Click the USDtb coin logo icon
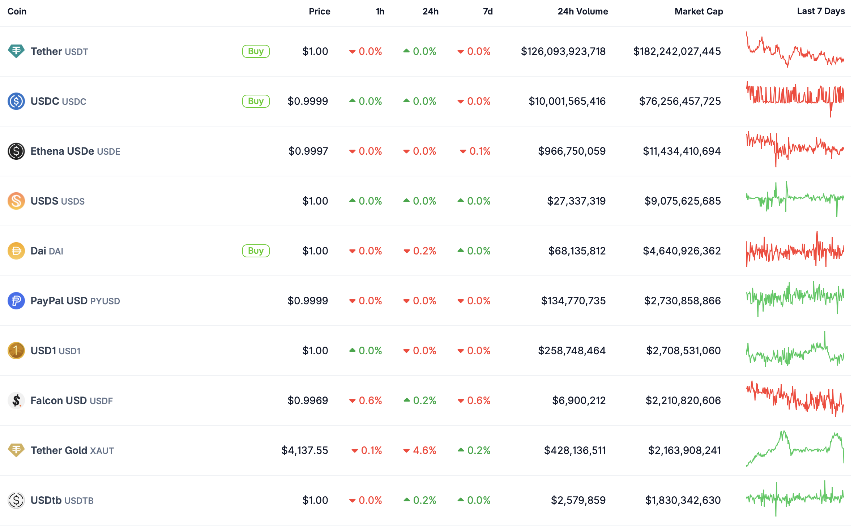854x527 pixels. 16,500
